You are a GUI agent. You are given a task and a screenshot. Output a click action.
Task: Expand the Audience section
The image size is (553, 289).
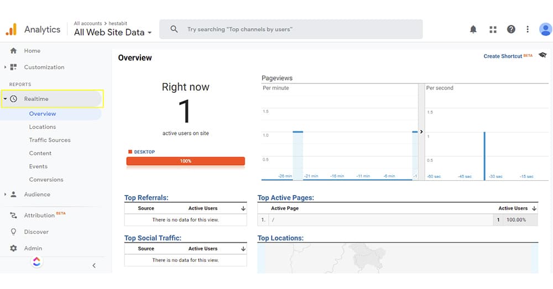[6, 195]
